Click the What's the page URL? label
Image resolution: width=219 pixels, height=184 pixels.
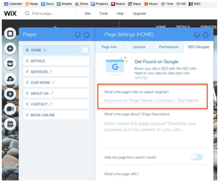[x=121, y=174]
